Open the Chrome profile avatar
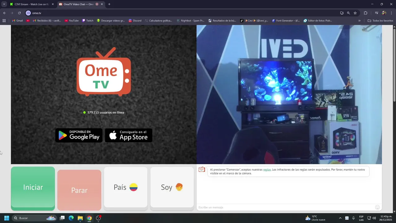This screenshot has width=396, height=223. (384, 13)
